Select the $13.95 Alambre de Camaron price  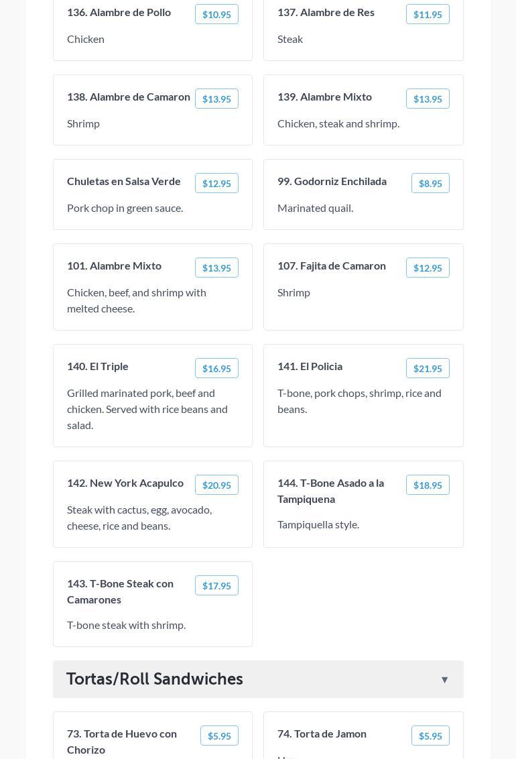tap(216, 99)
